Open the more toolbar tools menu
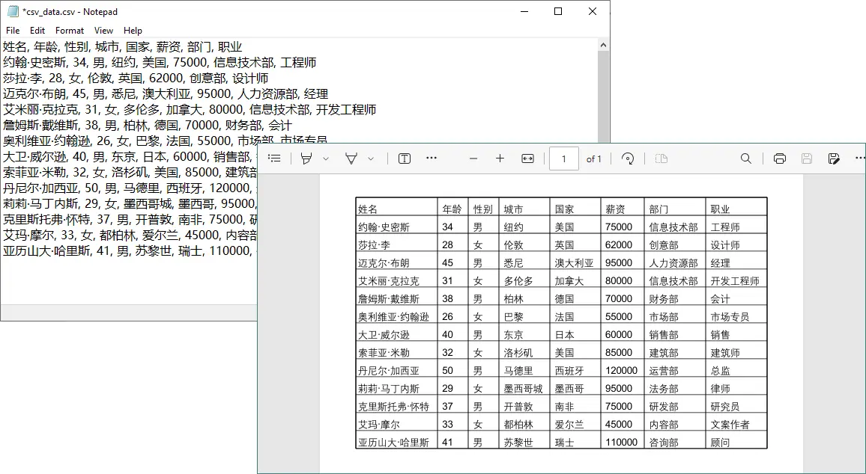Viewport: 866px width, 474px height. 432,158
